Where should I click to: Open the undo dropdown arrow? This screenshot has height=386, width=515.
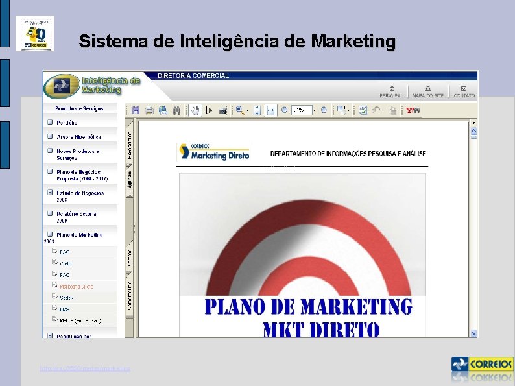point(383,110)
